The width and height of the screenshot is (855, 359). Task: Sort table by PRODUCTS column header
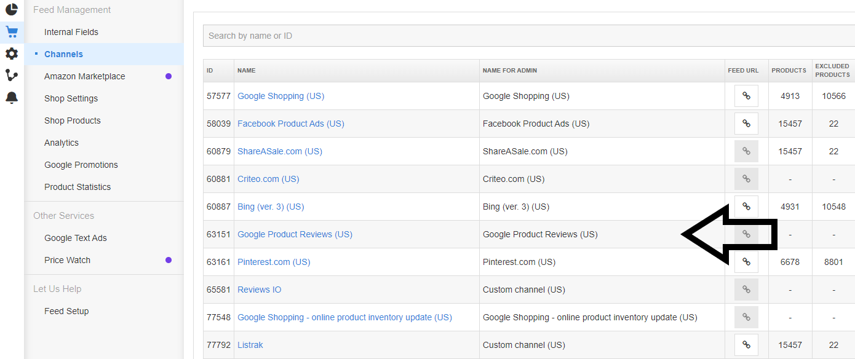[x=789, y=70]
